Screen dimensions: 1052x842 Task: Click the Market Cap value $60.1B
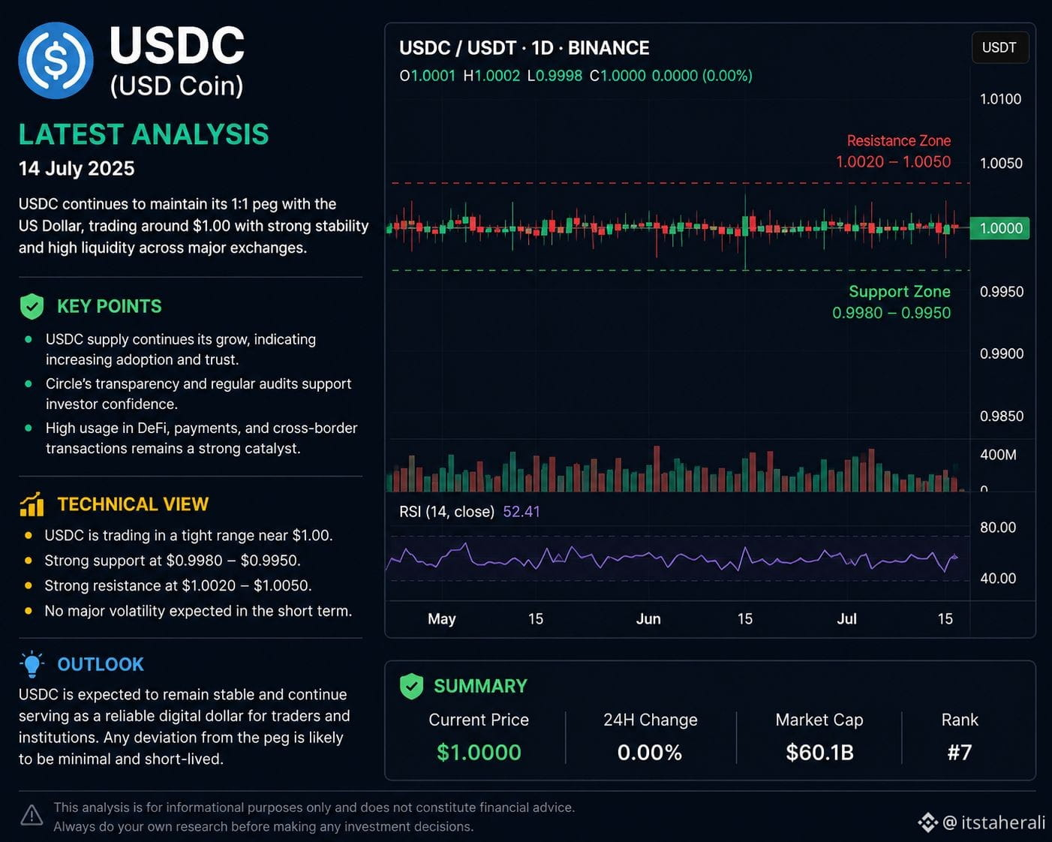click(x=819, y=753)
